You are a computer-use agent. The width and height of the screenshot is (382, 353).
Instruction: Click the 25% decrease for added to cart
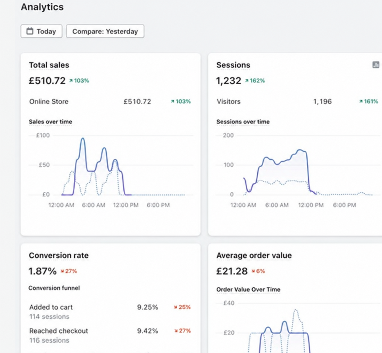[182, 307]
